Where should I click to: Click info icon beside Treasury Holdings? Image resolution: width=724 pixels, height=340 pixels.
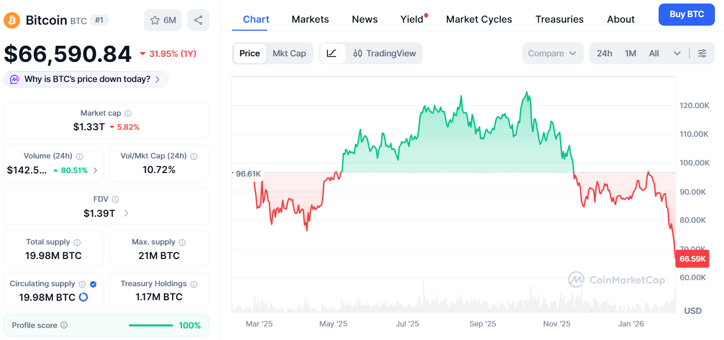[x=194, y=284]
